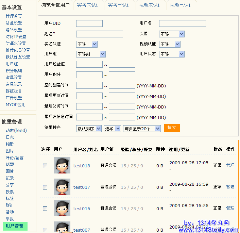Select 用户管理 in the sidebar
The height and width of the screenshot is (233, 240).
[15, 226]
